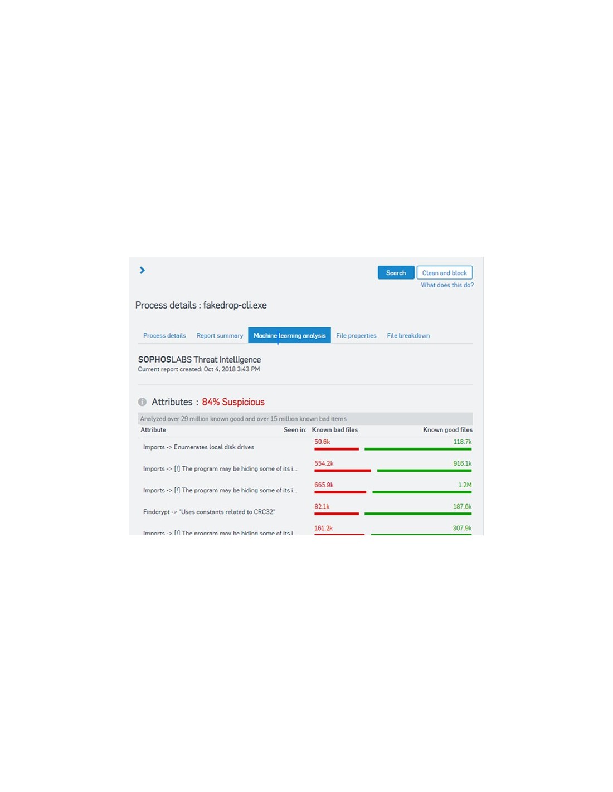This screenshot has height=792, width=613.
Task: Select the Findcrypt CRC32 constants attribute row
Action: [x=209, y=512]
